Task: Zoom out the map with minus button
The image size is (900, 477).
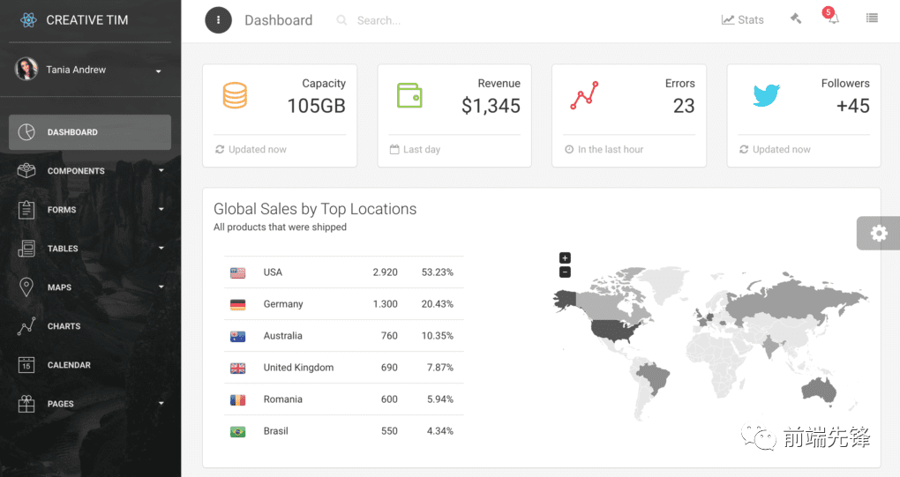Action: (565, 272)
